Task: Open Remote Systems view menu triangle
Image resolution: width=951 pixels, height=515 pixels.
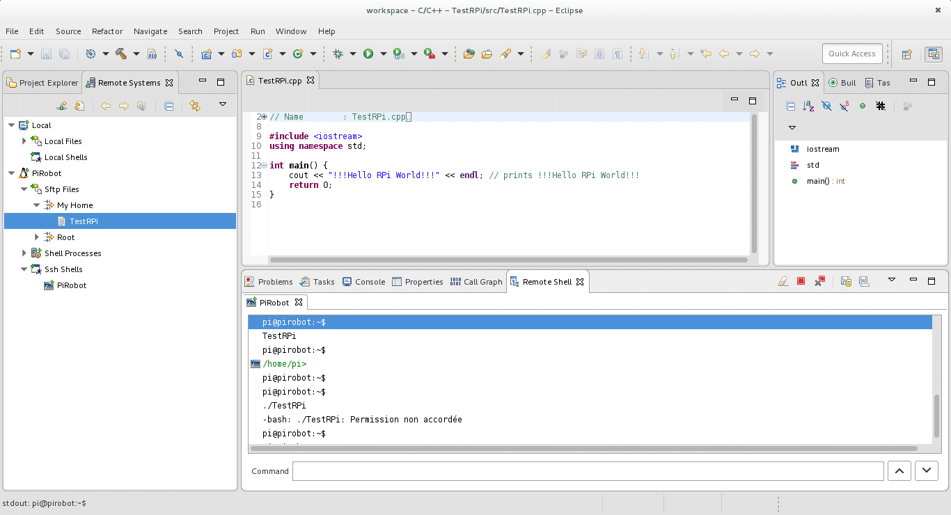Action: (x=223, y=104)
